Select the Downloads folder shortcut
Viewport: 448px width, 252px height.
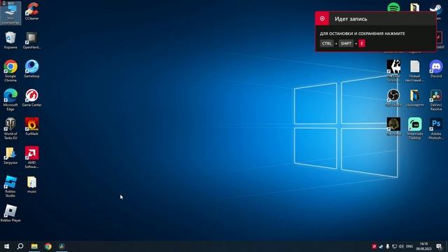click(10, 155)
